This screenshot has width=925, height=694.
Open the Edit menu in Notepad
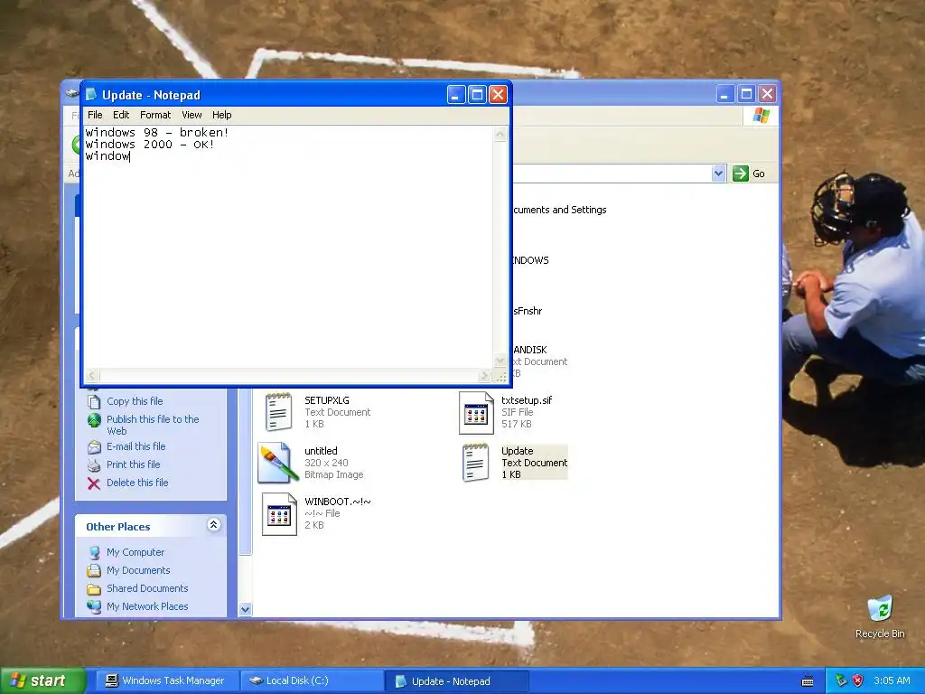(121, 115)
